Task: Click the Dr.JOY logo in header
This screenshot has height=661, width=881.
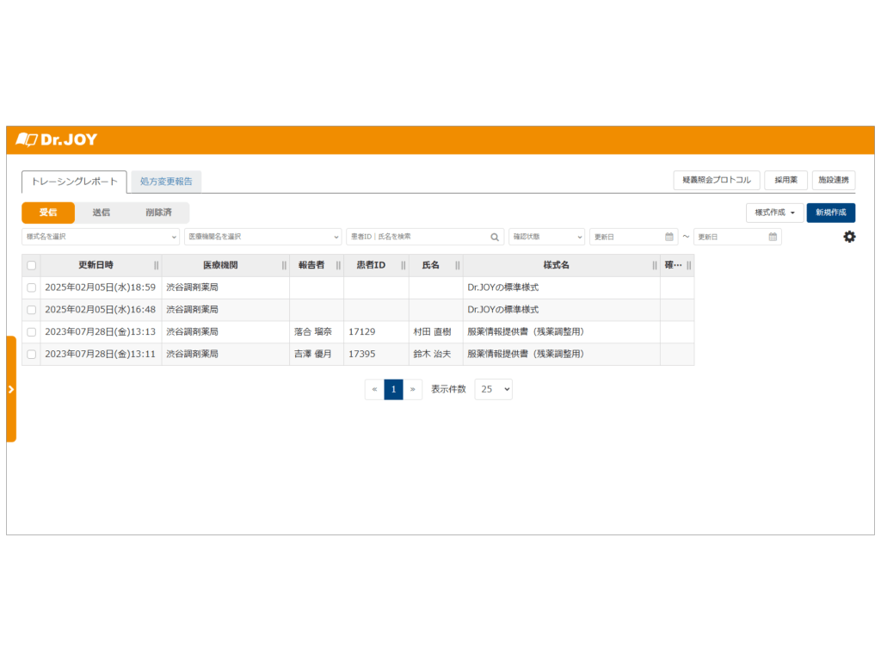Action: coord(57,139)
